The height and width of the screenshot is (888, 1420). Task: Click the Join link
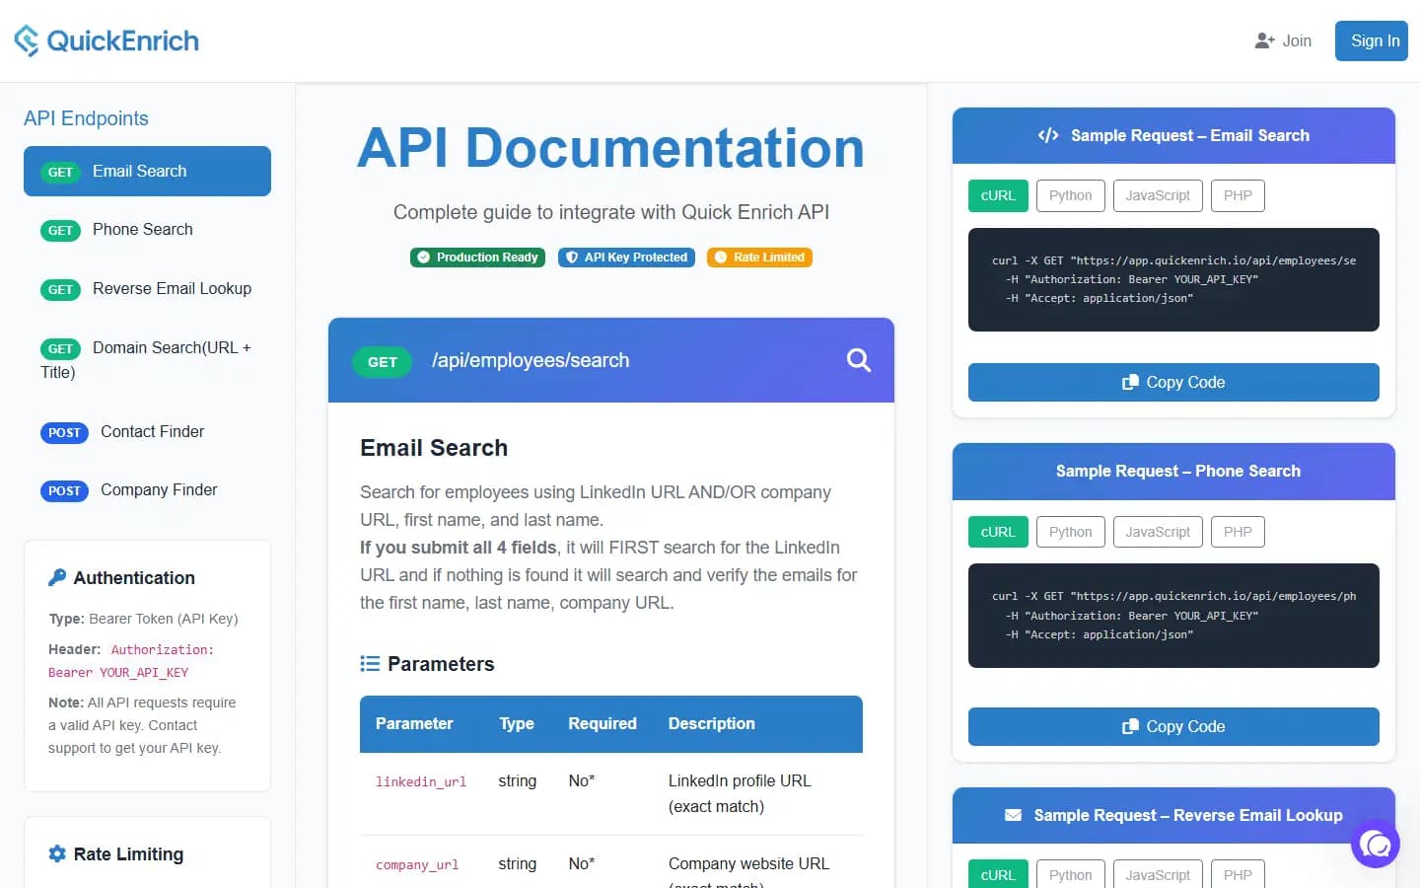1283,40
